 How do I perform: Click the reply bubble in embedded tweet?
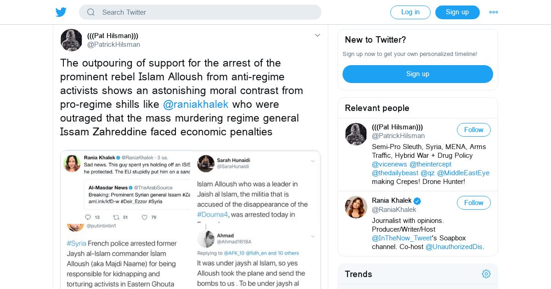pyautogui.click(x=88, y=217)
